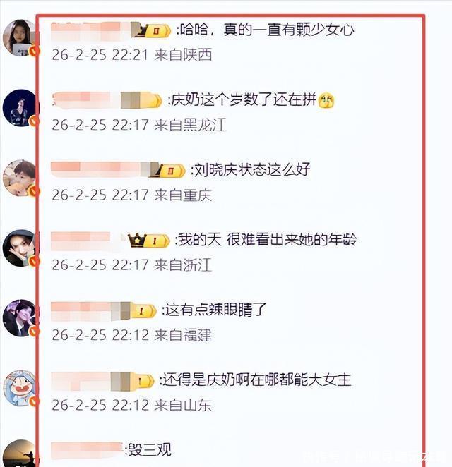The height and width of the screenshot is (467, 452).
Task: Click crying emoji after 还在拼
Action: (x=326, y=100)
